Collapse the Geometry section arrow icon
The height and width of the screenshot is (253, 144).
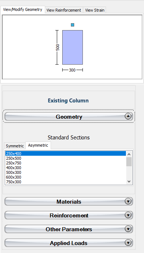[x=128, y=116]
